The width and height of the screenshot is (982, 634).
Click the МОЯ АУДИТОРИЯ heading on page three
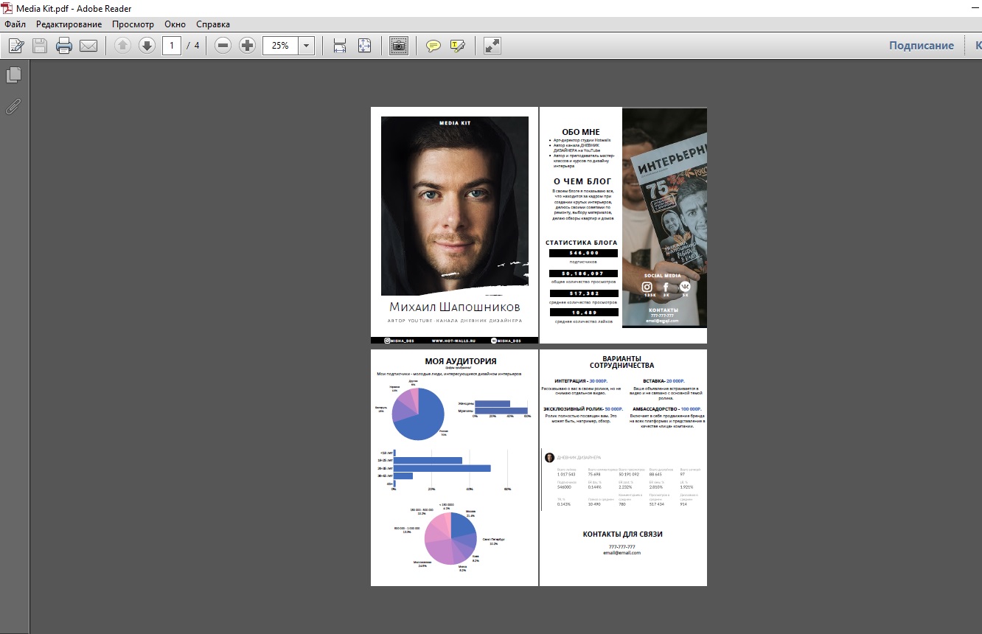[461, 361]
